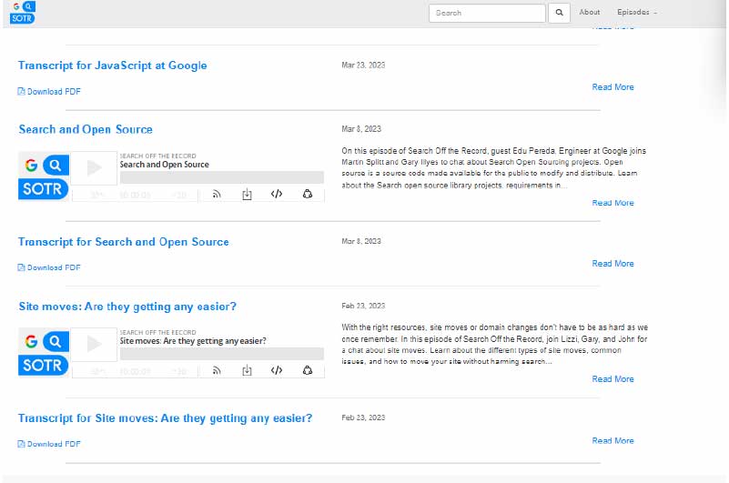The width and height of the screenshot is (729, 483).
Task: Open Search and Open Source episode title
Action: click(86, 129)
